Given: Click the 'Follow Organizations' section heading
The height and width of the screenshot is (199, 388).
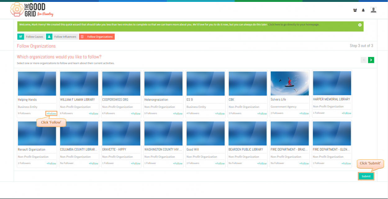Looking at the screenshot, I should [x=36, y=46].
